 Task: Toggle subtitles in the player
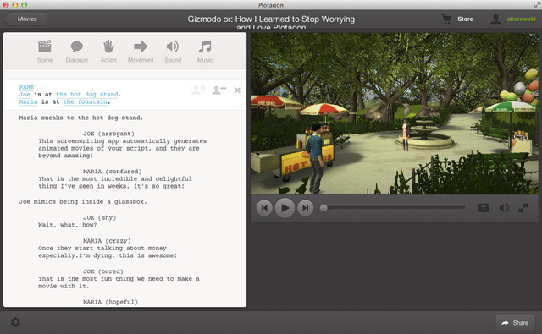point(484,208)
